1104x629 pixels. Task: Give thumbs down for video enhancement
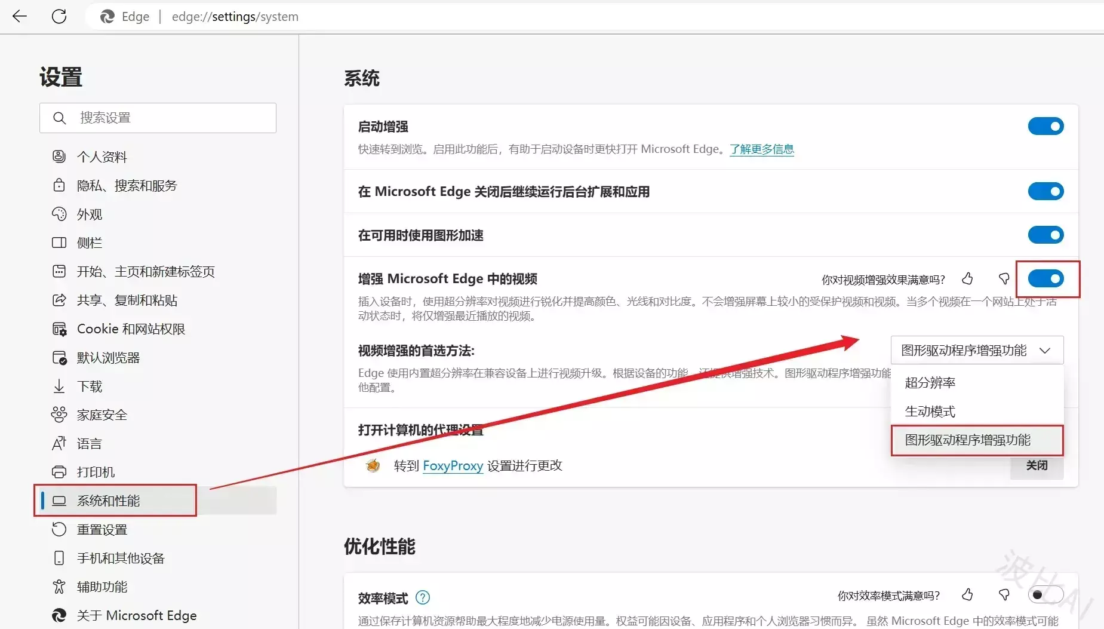(x=1004, y=278)
